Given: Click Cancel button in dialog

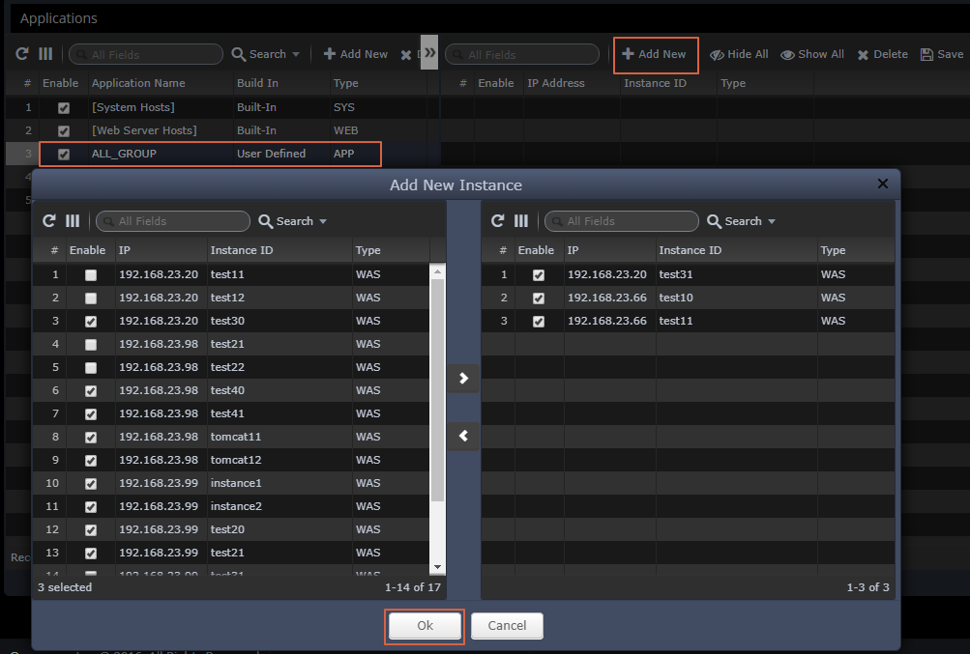Looking at the screenshot, I should (x=507, y=626).
